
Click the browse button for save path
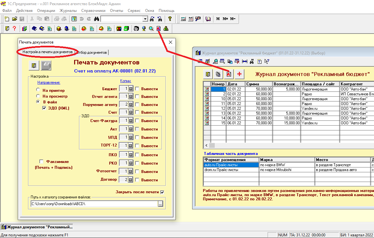(x=161, y=204)
